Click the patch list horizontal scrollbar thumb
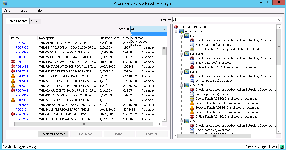The image size is (286, 150). pos(83,124)
